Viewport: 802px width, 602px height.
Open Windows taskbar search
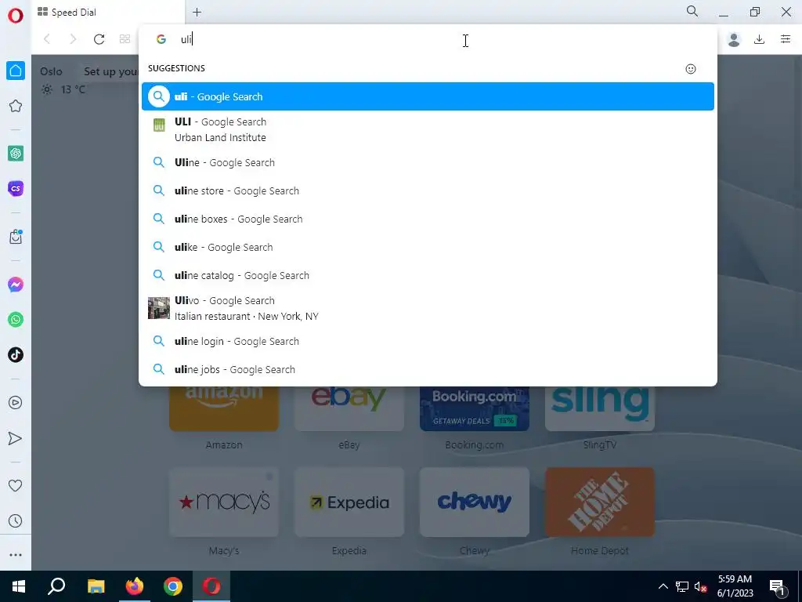pyautogui.click(x=56, y=586)
